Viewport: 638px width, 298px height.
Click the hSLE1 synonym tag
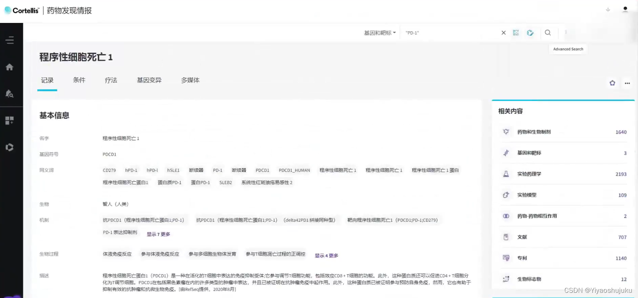[173, 171]
